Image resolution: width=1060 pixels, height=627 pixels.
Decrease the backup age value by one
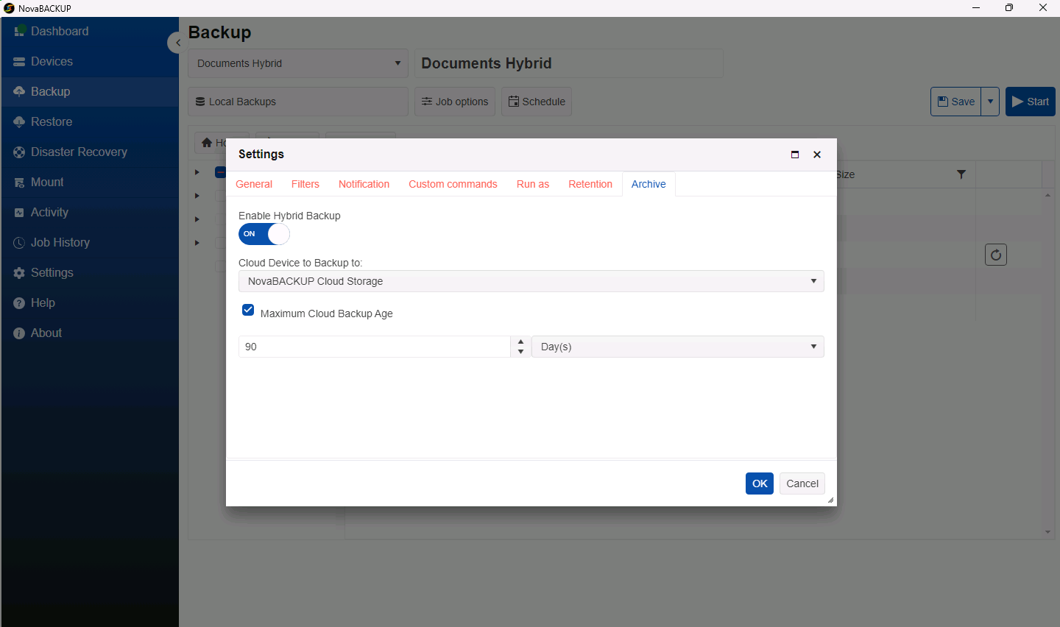coord(521,352)
